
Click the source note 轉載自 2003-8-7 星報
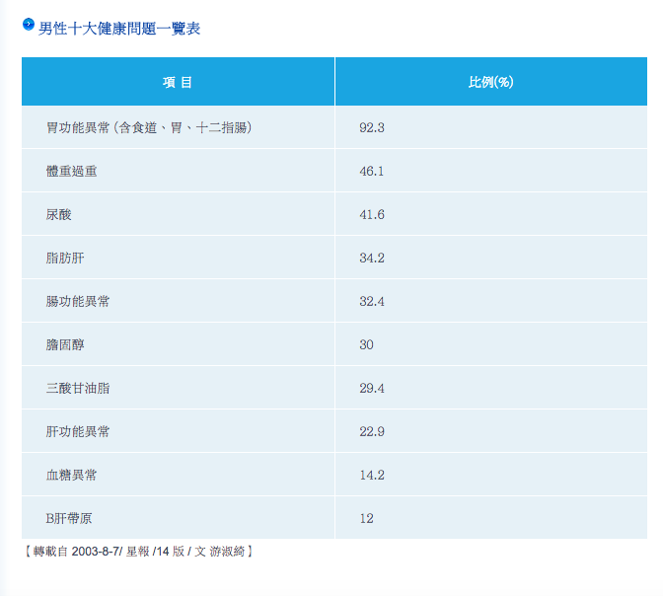click(139, 552)
